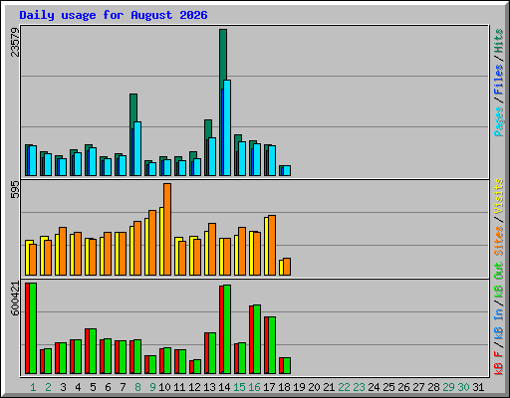This screenshot has height=398, width=510.
Task: Click day 8 on the x-axis
Action: pyautogui.click(x=137, y=387)
